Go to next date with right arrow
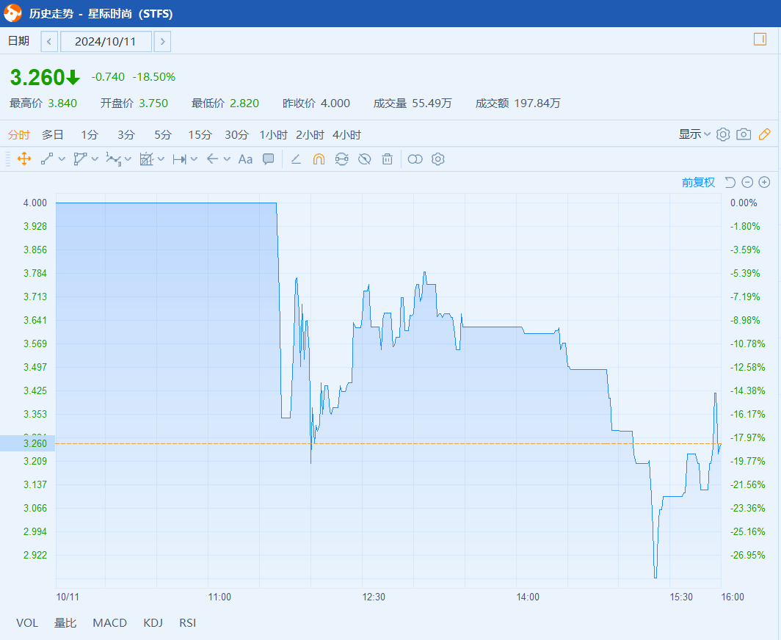 point(162,42)
